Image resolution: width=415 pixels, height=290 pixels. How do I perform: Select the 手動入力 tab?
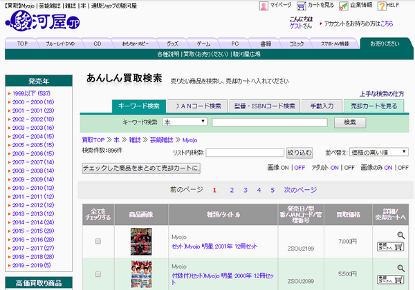tap(322, 106)
